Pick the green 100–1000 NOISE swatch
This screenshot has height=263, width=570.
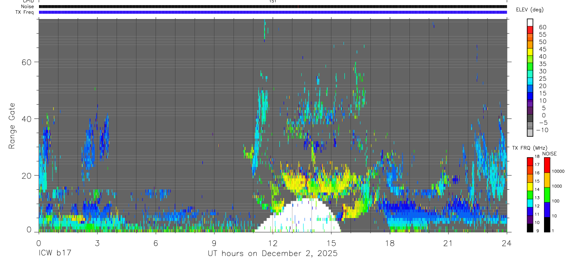[547, 194]
